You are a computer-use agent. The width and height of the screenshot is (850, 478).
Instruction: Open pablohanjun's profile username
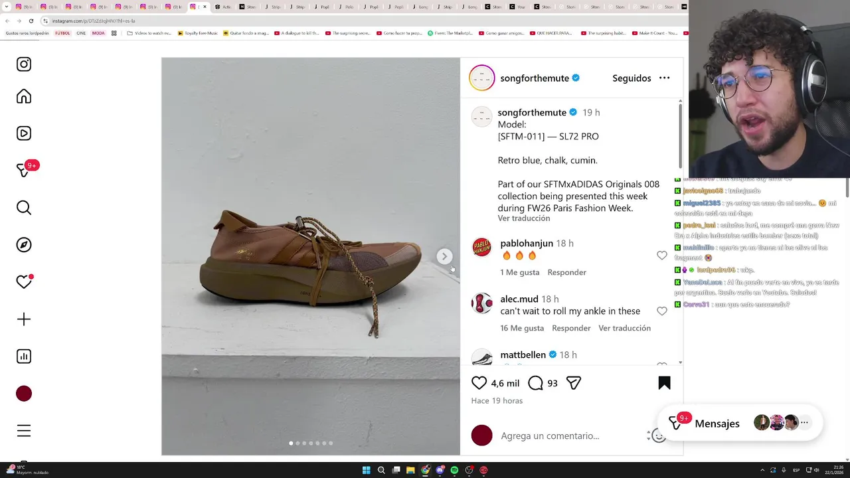pos(527,244)
